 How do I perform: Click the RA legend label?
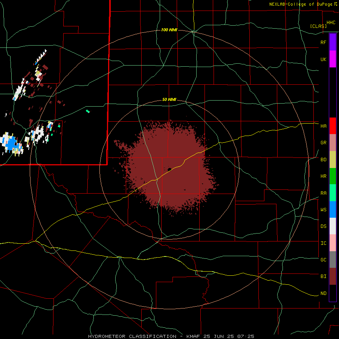pos(323,193)
